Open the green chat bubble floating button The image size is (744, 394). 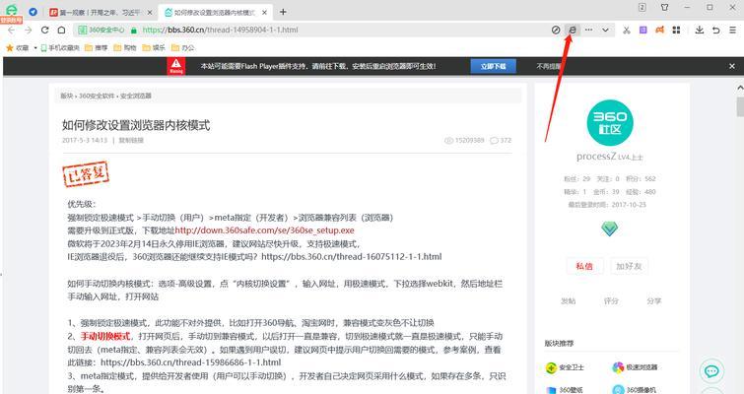[x=711, y=371]
